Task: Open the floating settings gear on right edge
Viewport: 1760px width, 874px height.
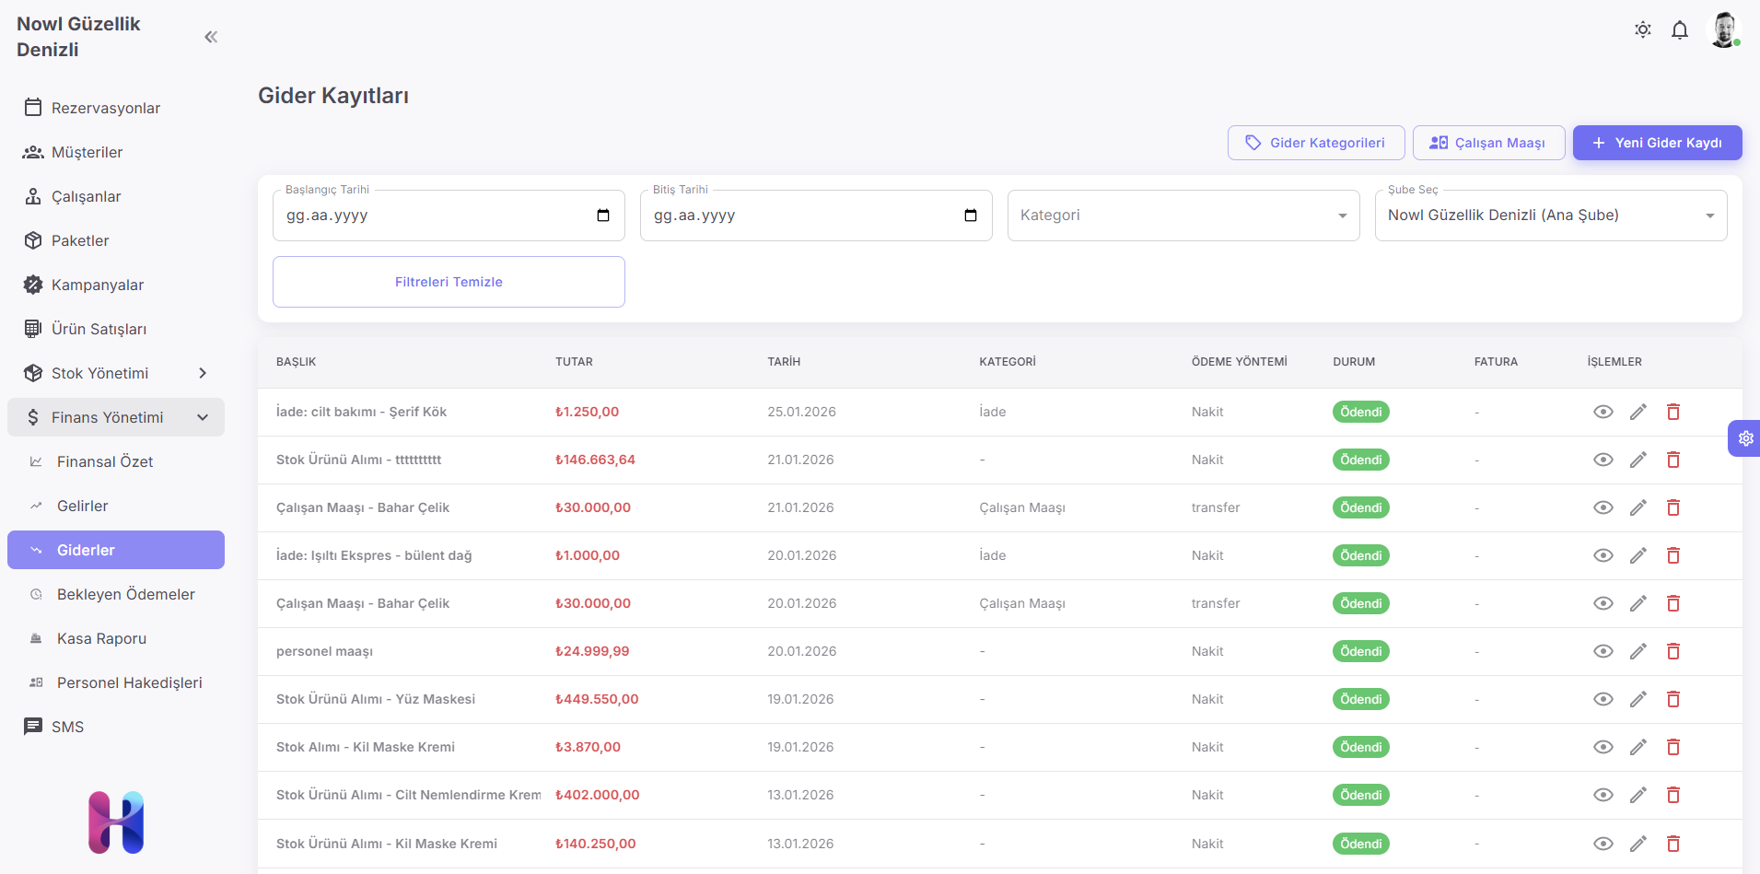Action: [x=1744, y=438]
